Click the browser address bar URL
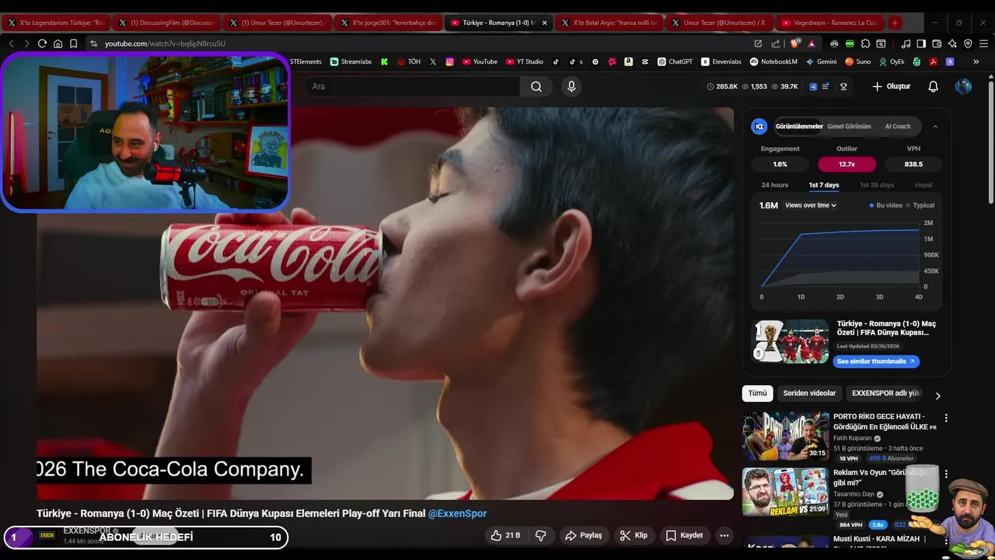 (165, 44)
